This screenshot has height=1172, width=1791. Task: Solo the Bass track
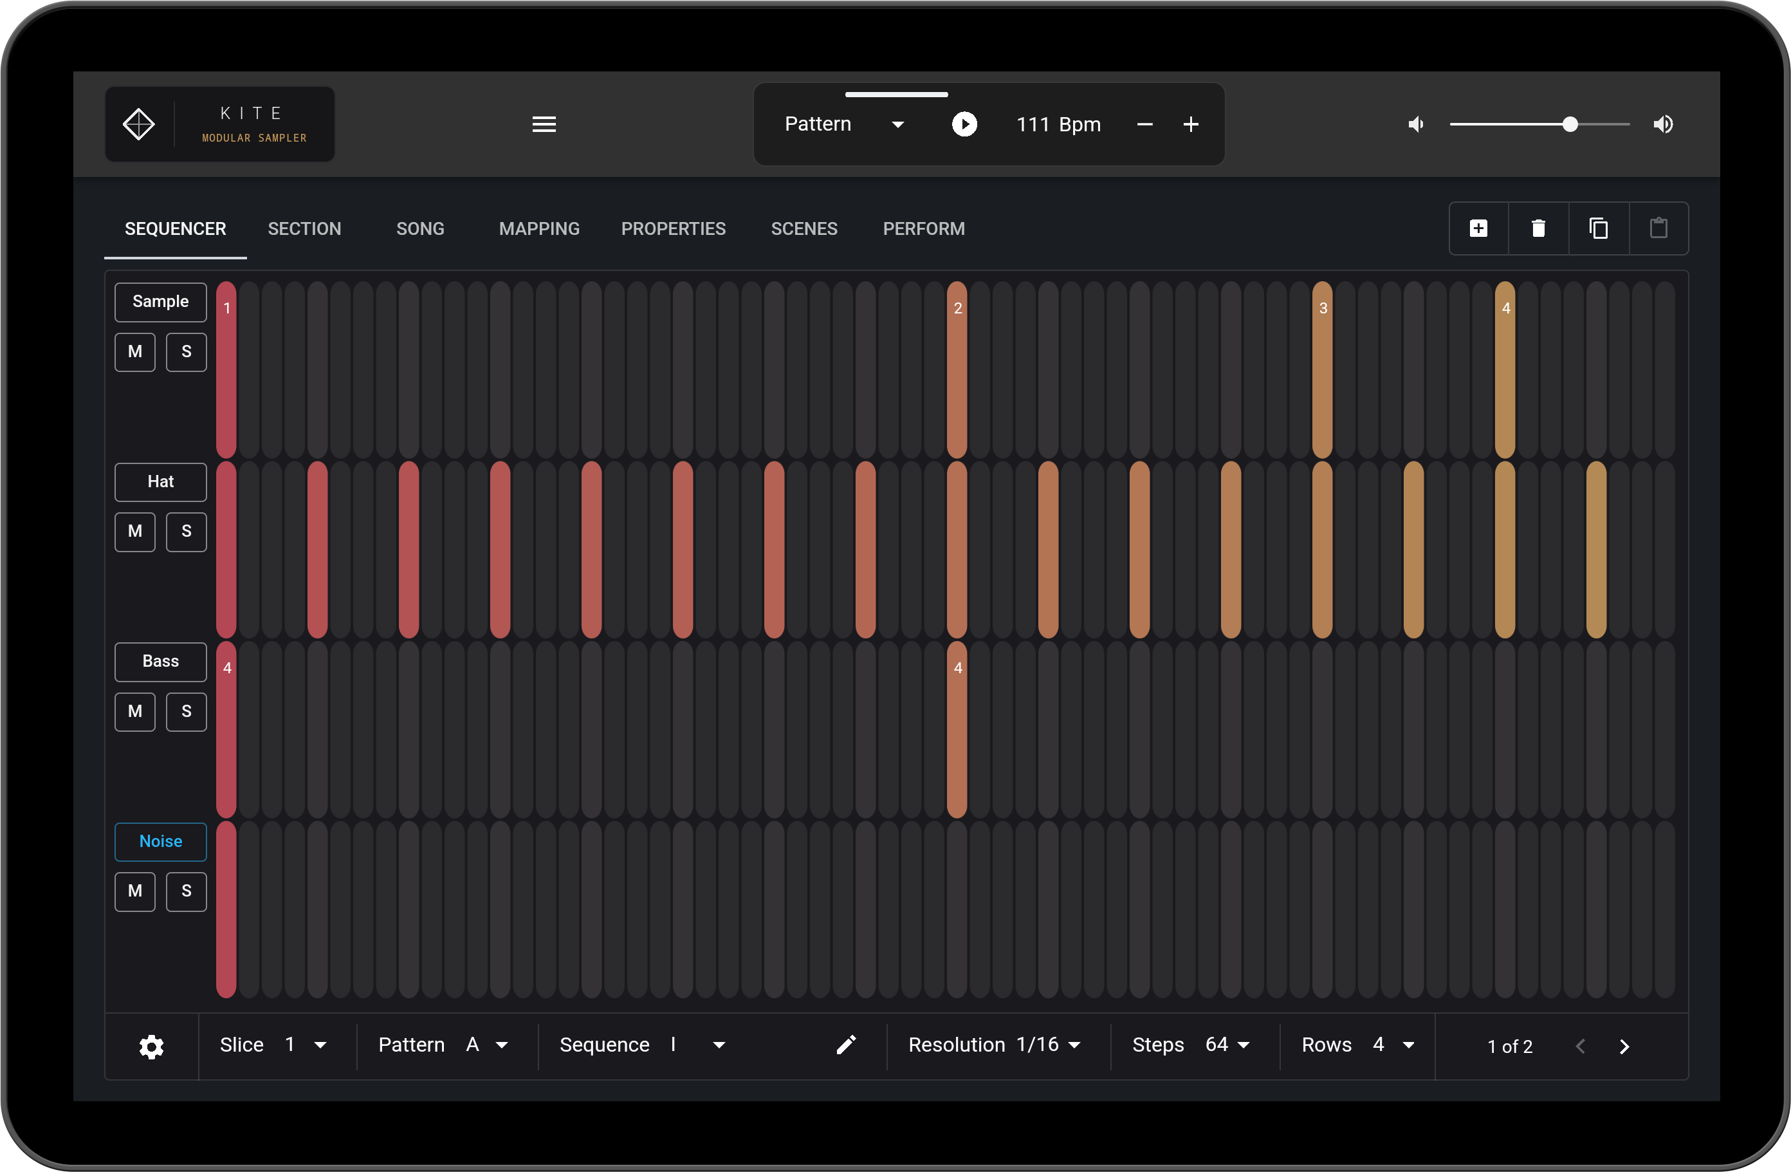point(186,711)
